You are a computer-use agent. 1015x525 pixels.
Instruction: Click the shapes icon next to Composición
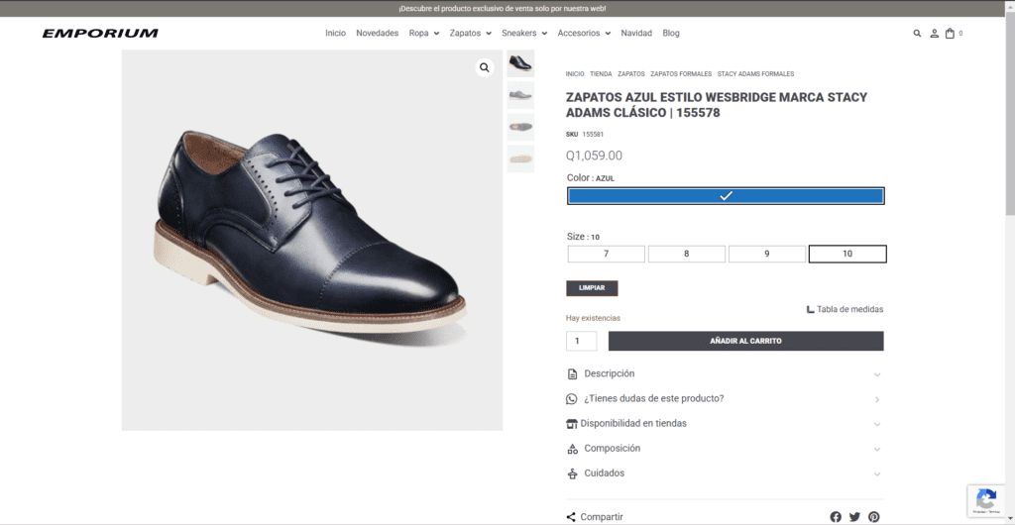(x=572, y=449)
